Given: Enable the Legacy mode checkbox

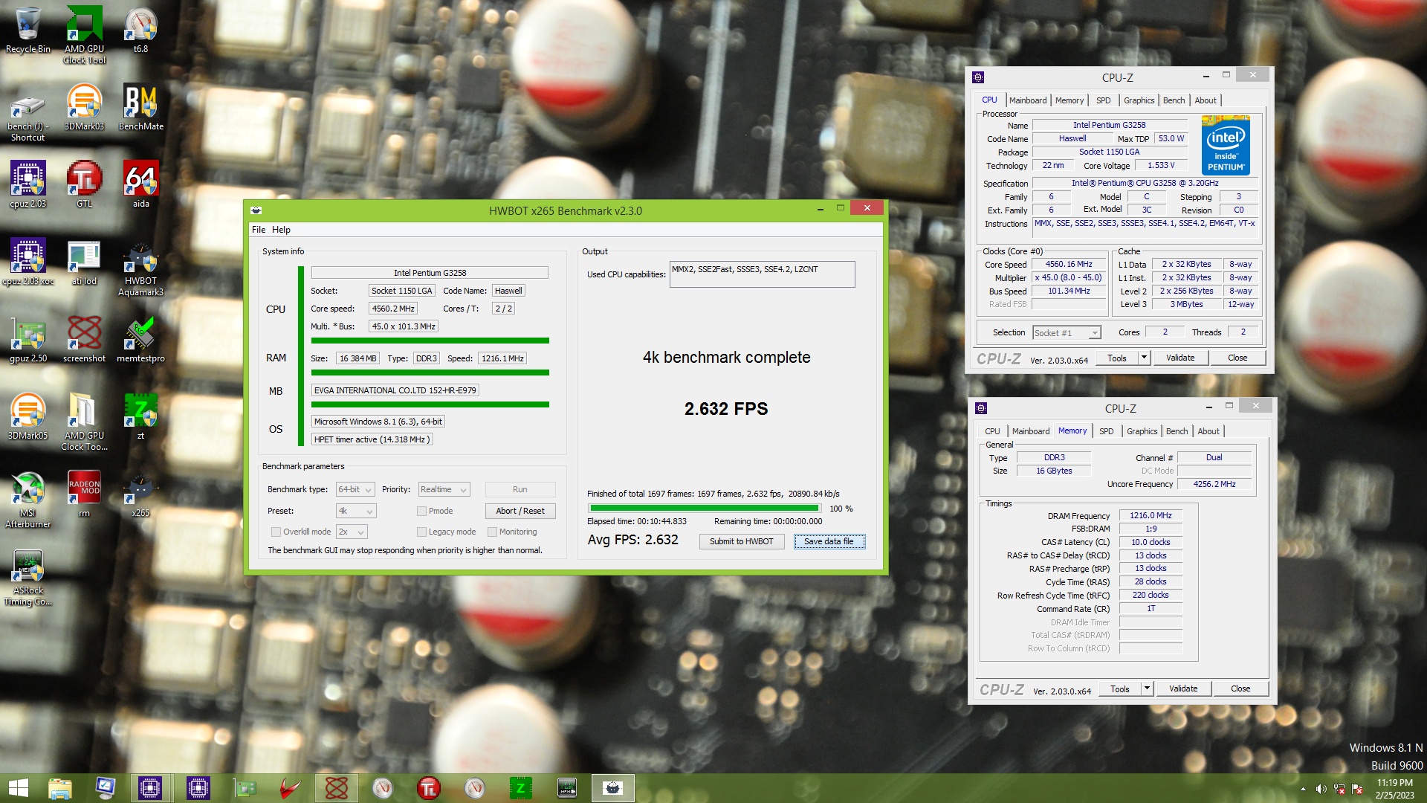Looking at the screenshot, I should [x=421, y=532].
